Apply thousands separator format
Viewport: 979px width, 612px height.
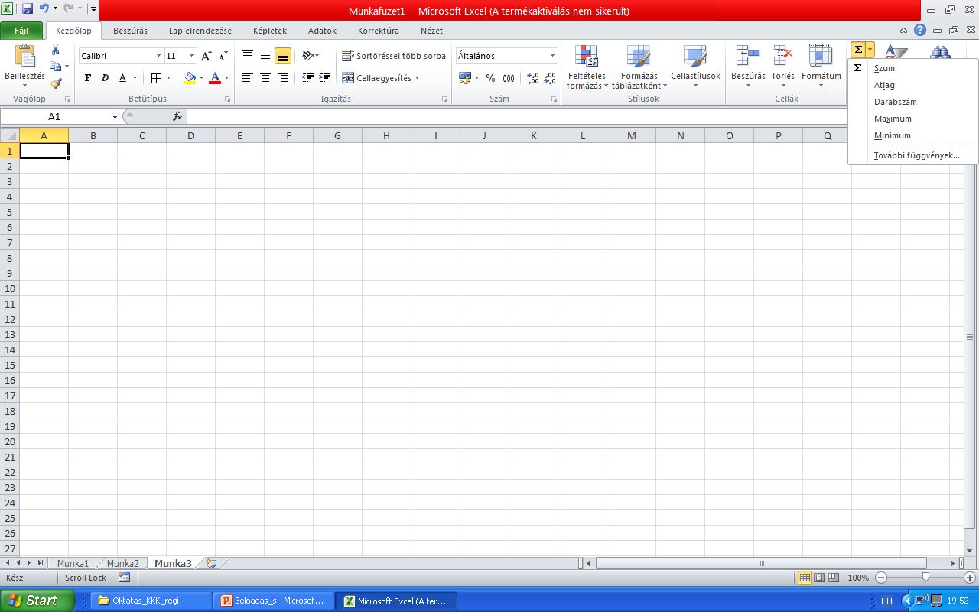tap(509, 78)
